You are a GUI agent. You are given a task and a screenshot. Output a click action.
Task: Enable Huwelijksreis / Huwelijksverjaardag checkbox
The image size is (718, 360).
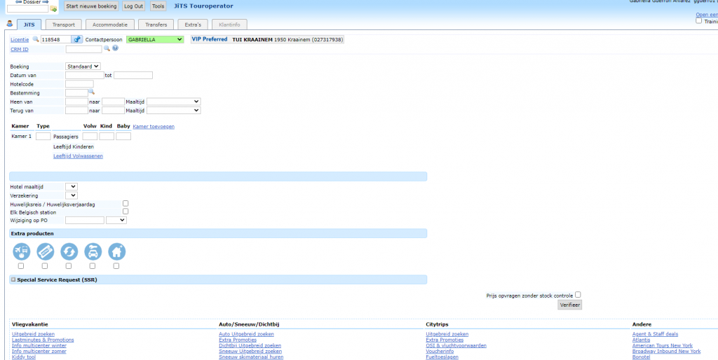[x=126, y=203]
